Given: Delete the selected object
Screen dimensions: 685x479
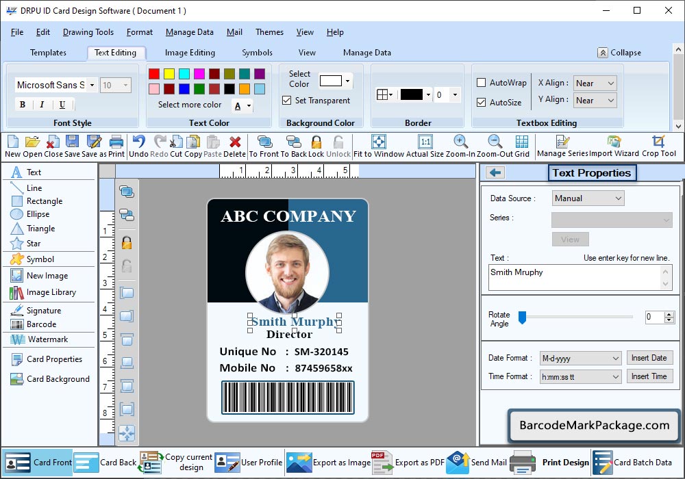Looking at the screenshot, I should click(234, 146).
